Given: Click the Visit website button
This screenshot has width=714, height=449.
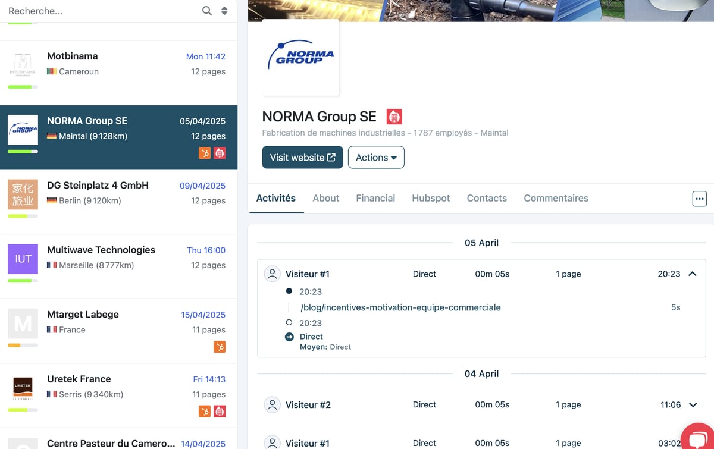Looking at the screenshot, I should point(302,157).
